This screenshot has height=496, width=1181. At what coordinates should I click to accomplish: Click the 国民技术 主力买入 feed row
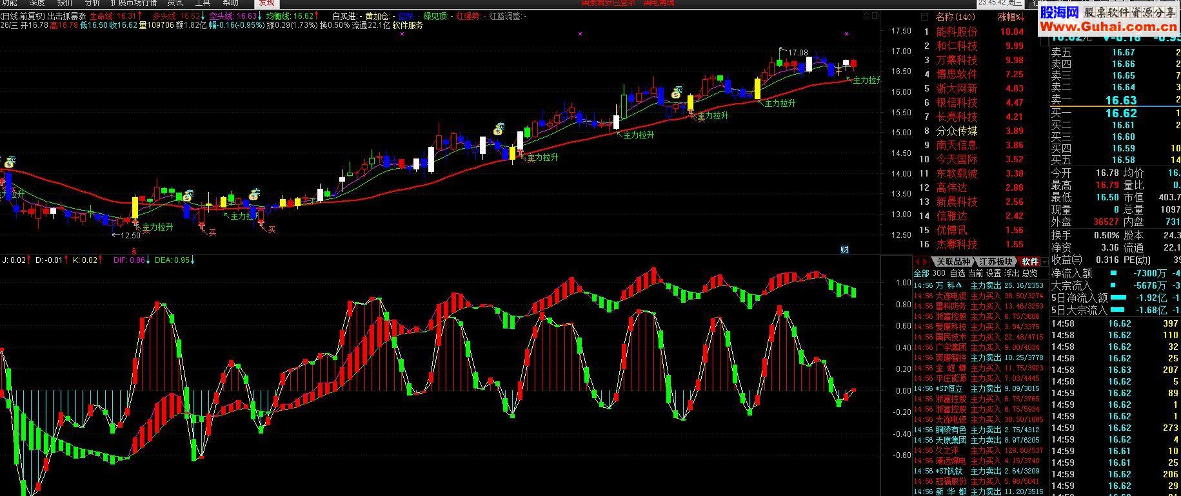[x=978, y=337]
